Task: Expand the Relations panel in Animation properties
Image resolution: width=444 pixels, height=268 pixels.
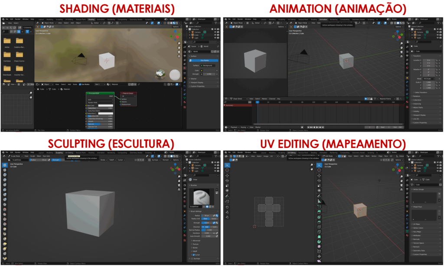Action: (x=426, y=96)
